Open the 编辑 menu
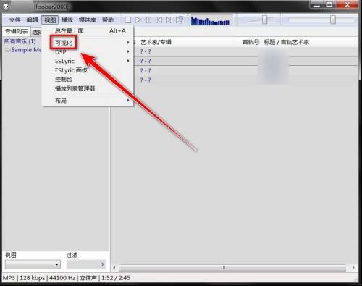Viewport: 362px width, 286px height. click(32, 20)
